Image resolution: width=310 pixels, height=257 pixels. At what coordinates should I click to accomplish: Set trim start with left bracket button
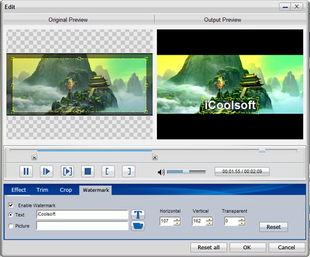click(x=108, y=171)
